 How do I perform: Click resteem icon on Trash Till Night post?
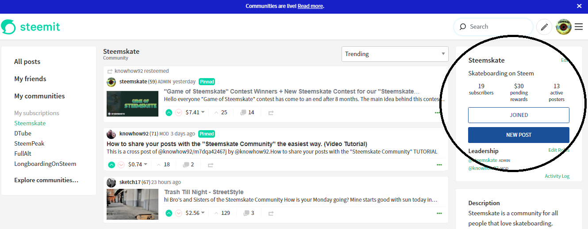(x=271, y=213)
